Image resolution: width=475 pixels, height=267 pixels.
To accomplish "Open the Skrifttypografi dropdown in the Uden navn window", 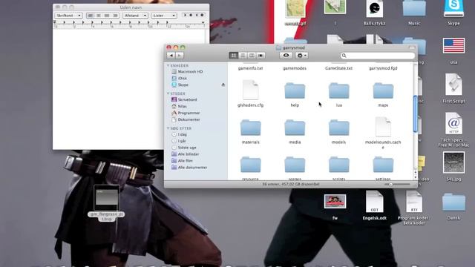I will click(68, 16).
